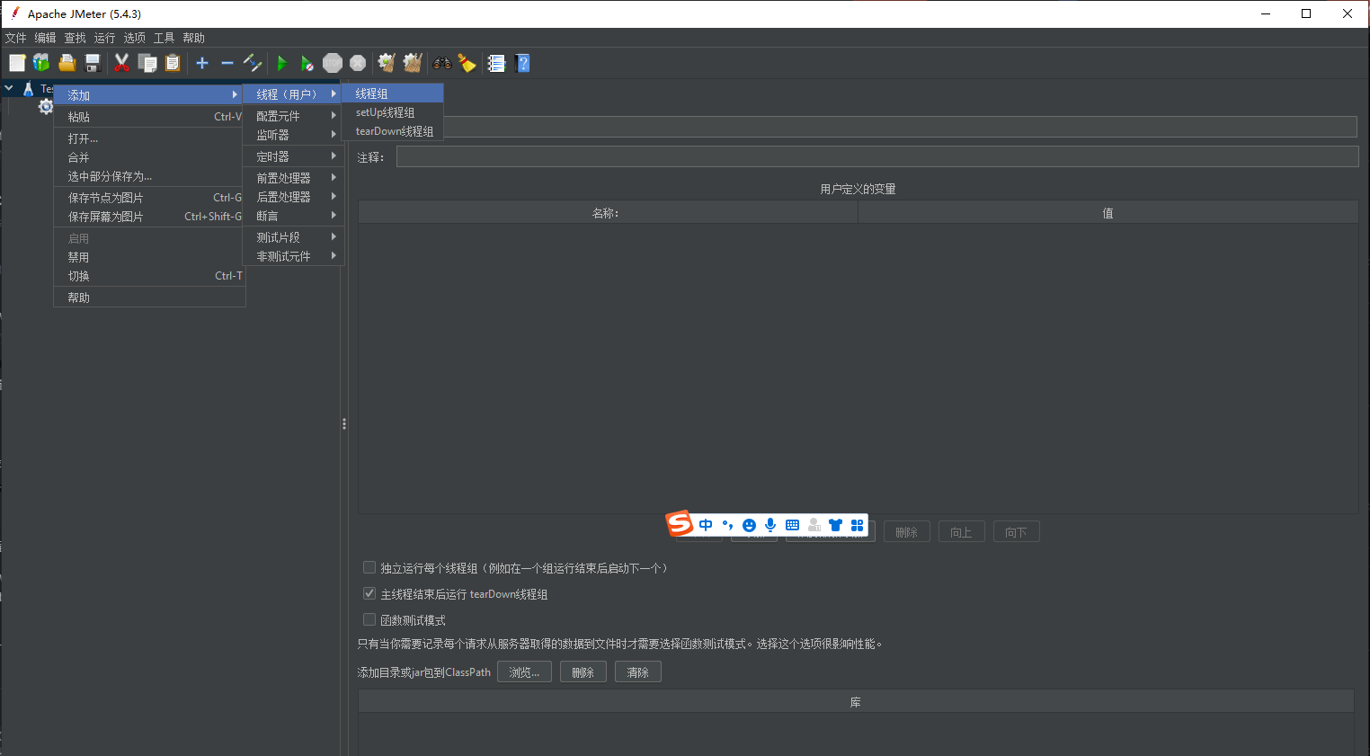
Task: Click the 浏览... button
Action: [x=524, y=672]
